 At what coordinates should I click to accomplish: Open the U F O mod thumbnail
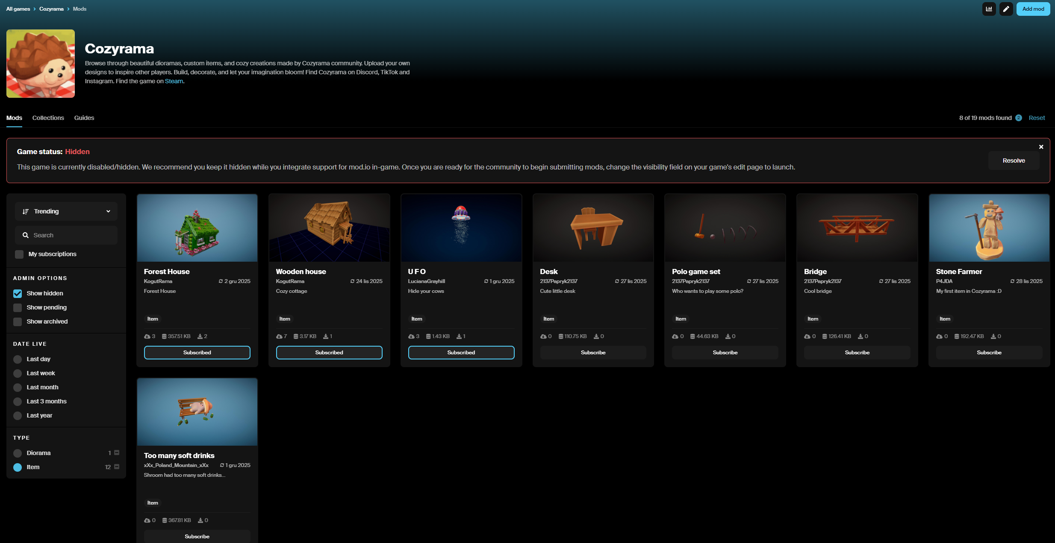pyautogui.click(x=461, y=228)
